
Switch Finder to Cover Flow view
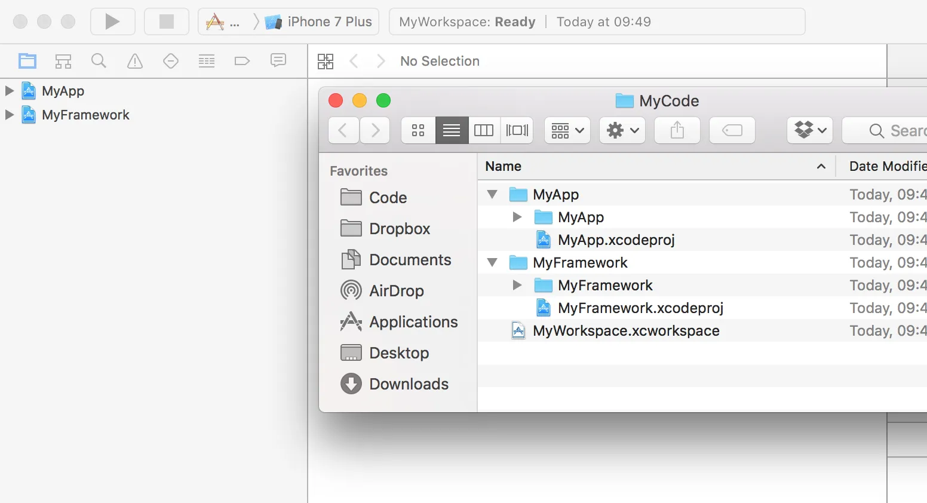[517, 130]
